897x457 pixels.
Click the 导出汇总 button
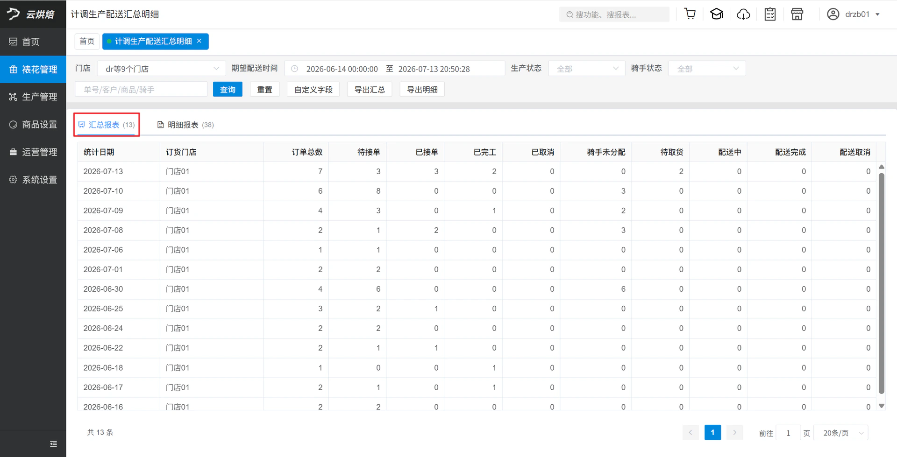tap(370, 89)
